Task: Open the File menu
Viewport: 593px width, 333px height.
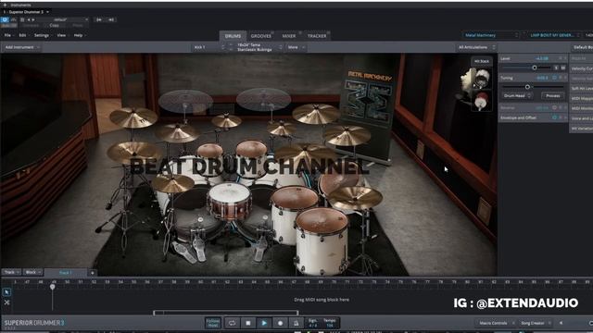Action: pyautogui.click(x=9, y=35)
